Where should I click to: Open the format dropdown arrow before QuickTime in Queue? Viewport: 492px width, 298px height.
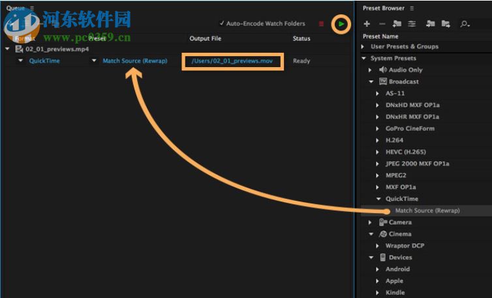point(20,61)
